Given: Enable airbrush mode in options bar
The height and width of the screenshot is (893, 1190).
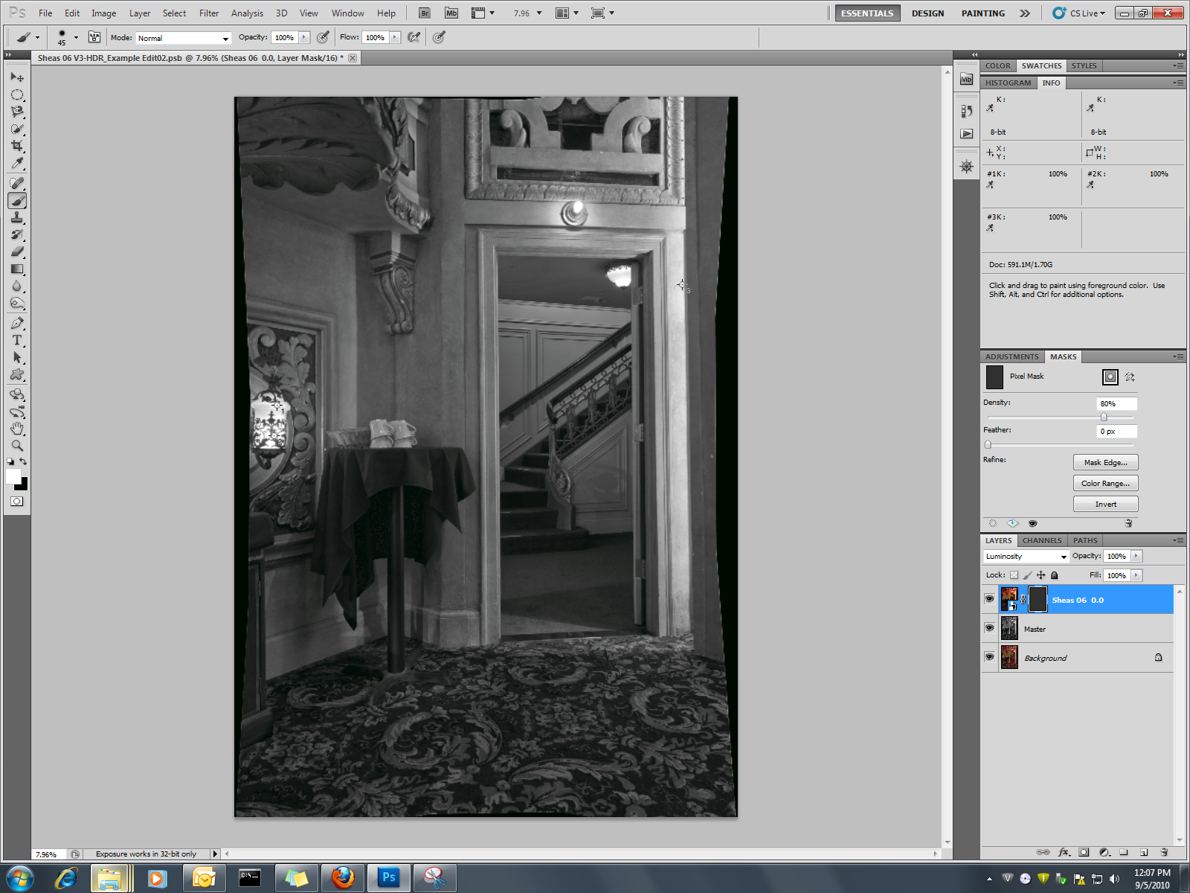Looking at the screenshot, I should [x=414, y=36].
